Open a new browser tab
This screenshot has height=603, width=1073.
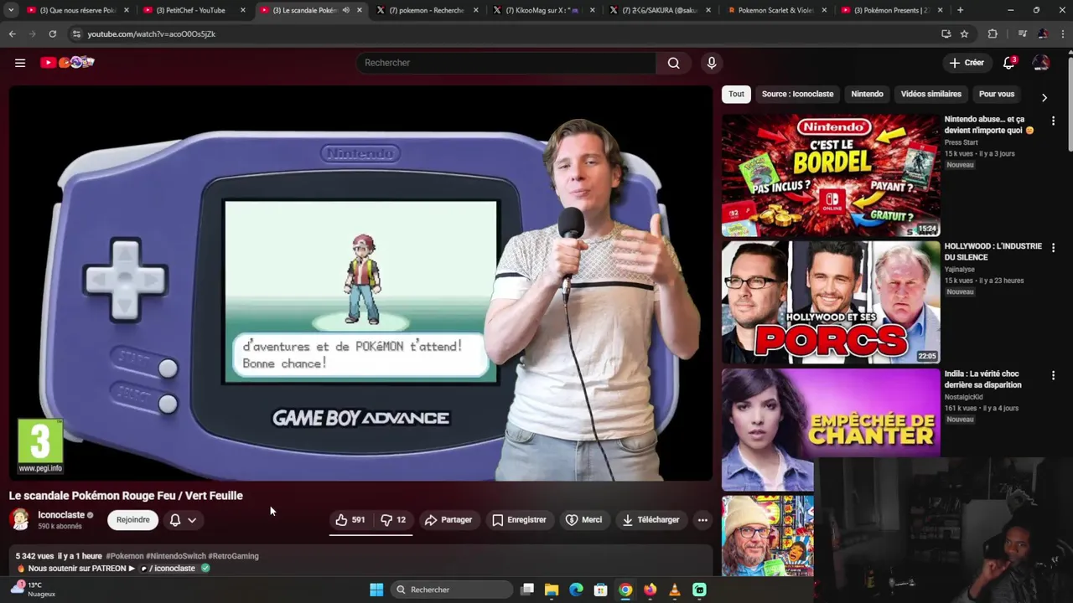(x=960, y=10)
